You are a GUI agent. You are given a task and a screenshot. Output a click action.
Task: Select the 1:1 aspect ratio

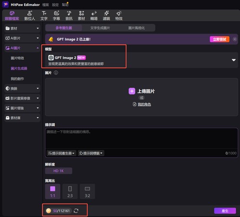coord(53,191)
